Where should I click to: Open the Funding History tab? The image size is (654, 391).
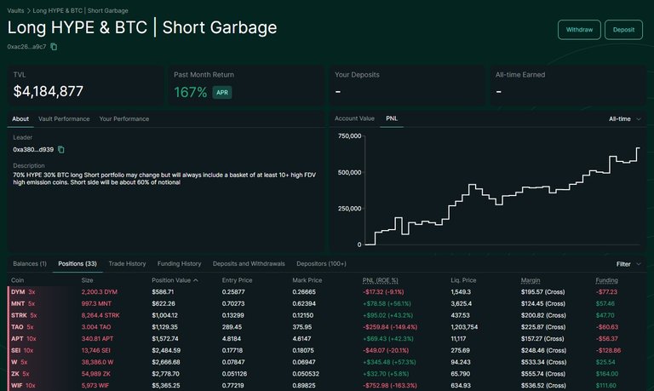(179, 264)
